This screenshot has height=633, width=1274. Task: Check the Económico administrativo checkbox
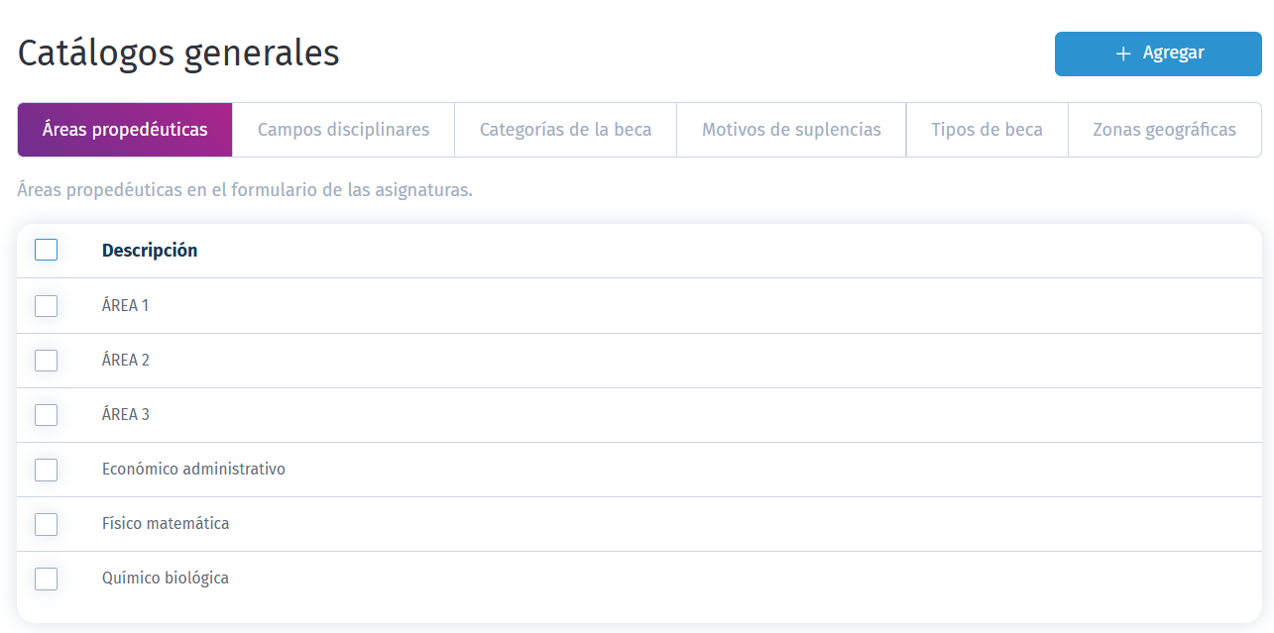[46, 470]
